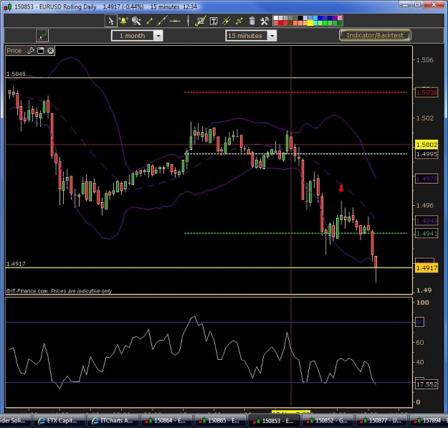
Task: Click the yellow 1.5002 price label
Action: 426,145
